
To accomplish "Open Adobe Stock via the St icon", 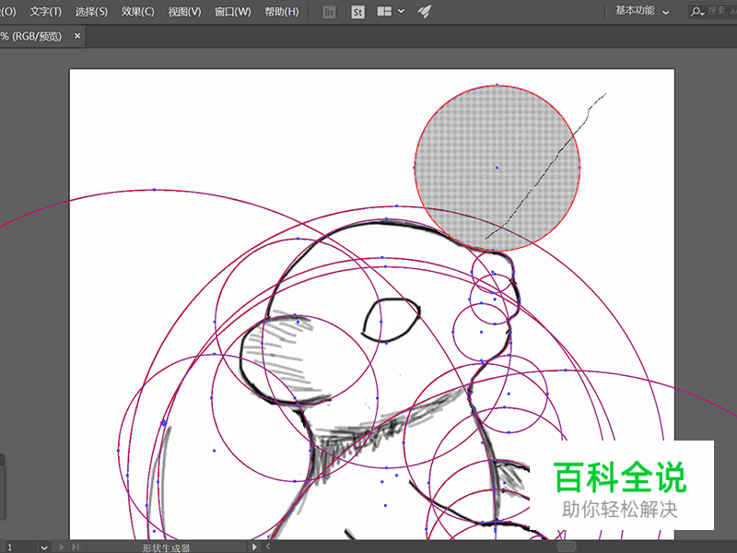I will (x=357, y=12).
